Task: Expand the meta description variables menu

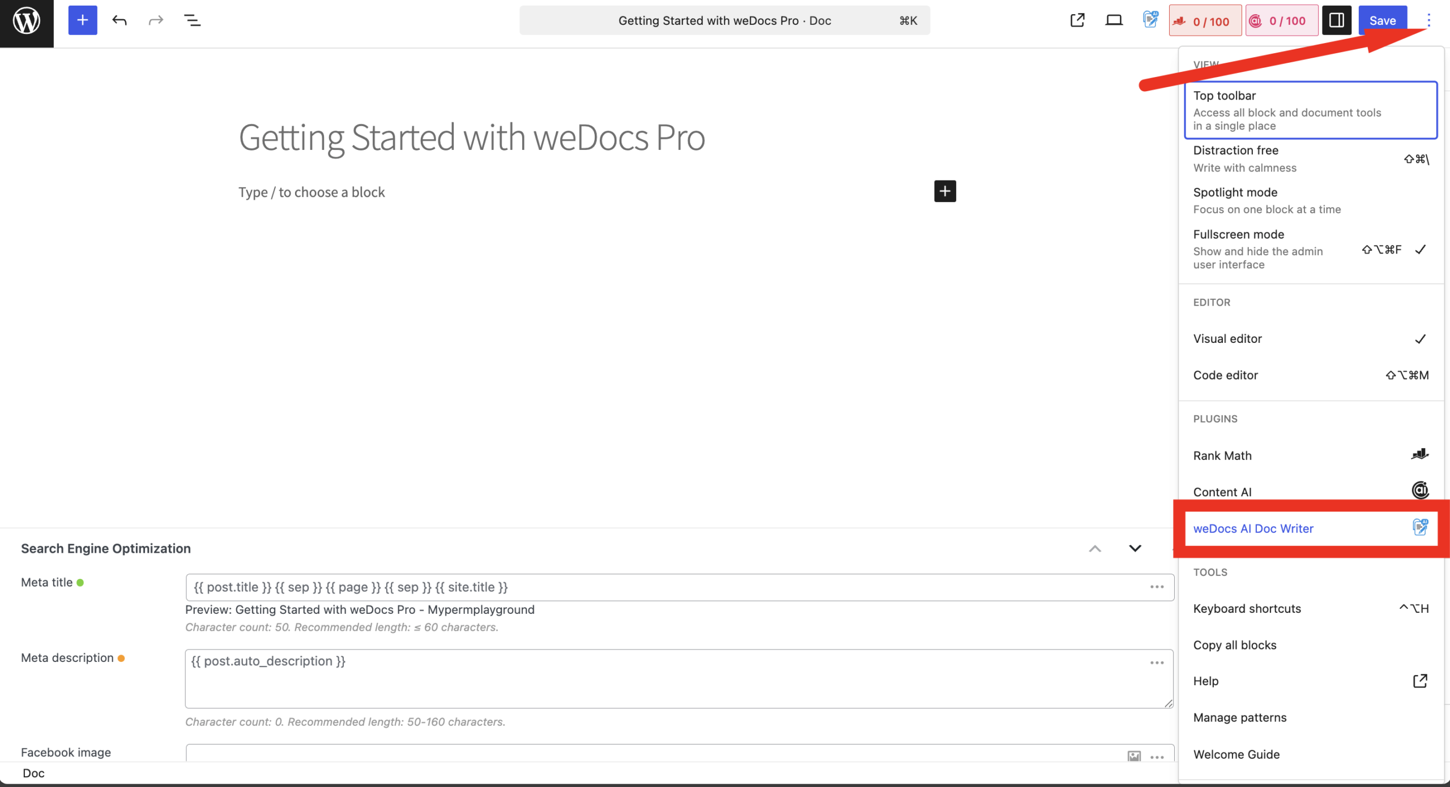Action: tap(1157, 662)
